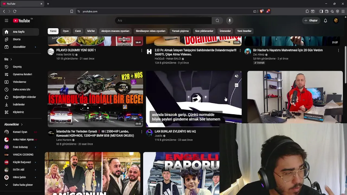Open Leo AI sparkle icon

pyautogui.click(x=332, y=11)
